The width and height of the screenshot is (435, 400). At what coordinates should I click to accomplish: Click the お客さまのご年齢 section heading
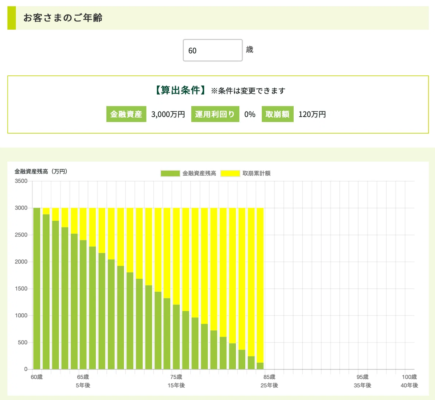tap(63, 18)
